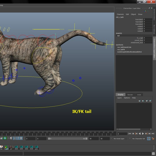Open the Help menu in Layer Editor
Image resolution: width=156 pixels, height=156 pixels.
[x=134, y=98]
